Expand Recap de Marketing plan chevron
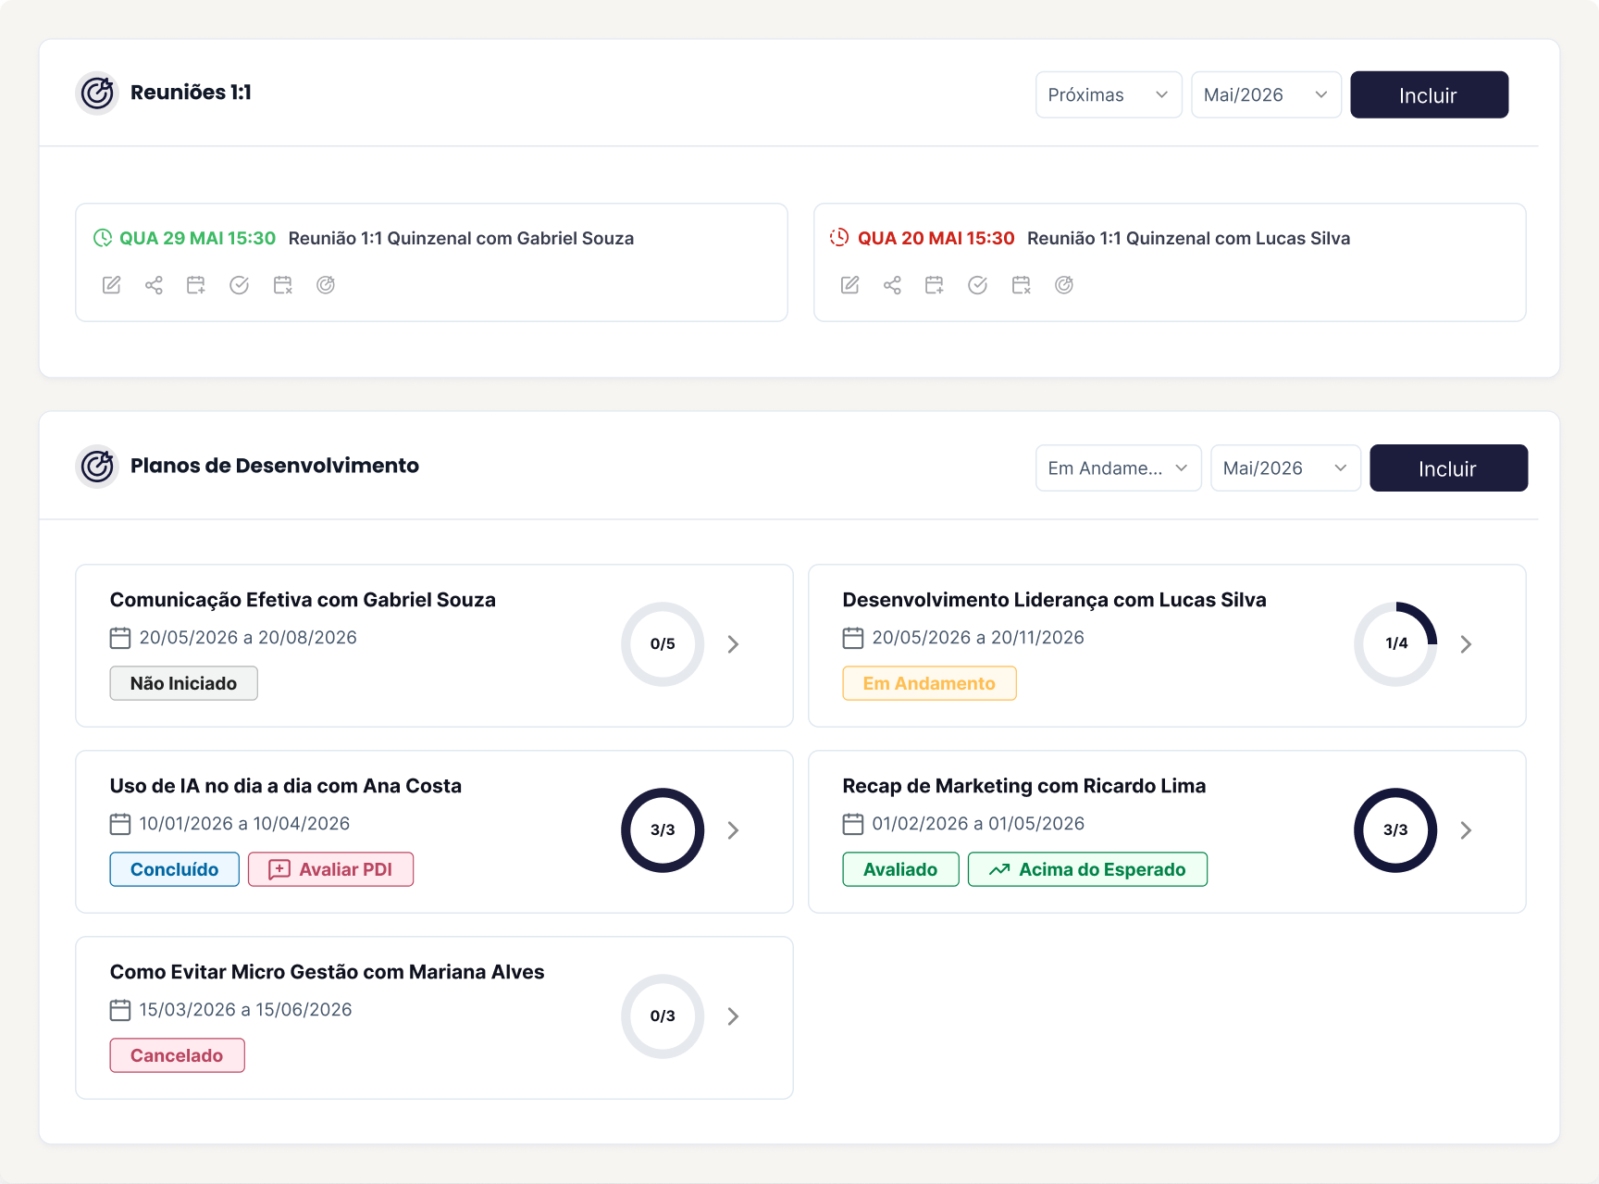 coord(1466,830)
